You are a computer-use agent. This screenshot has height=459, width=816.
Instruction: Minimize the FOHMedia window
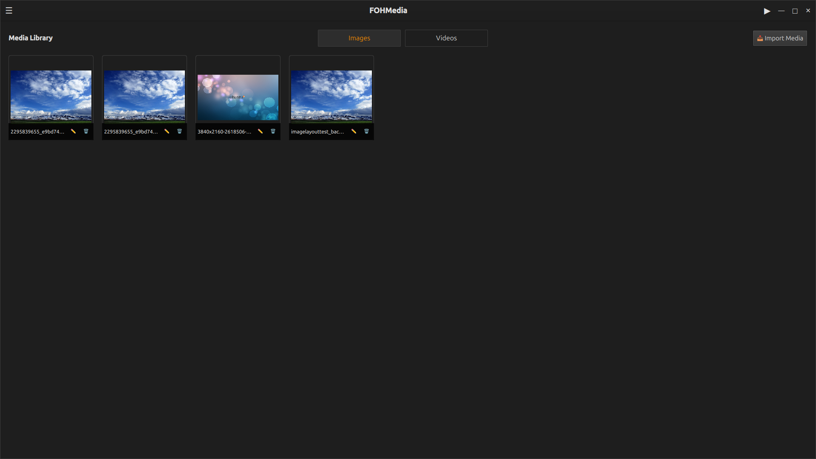point(781,11)
